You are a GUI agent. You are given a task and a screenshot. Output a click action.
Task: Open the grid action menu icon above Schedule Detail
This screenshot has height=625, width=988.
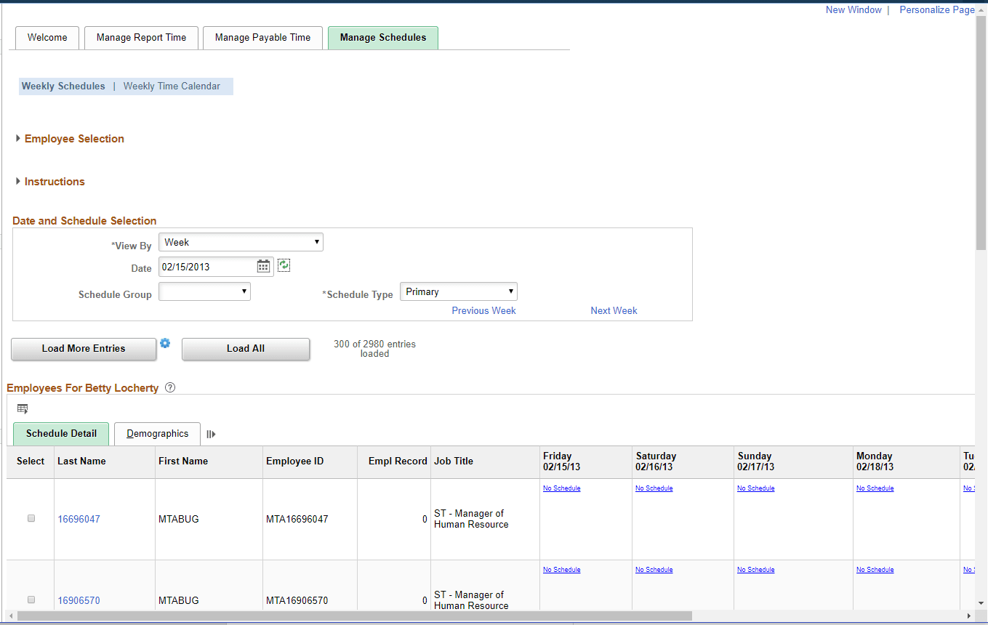[x=22, y=408]
